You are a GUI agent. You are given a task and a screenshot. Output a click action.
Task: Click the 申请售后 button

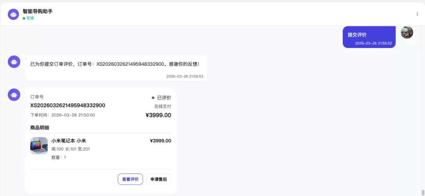tap(159, 179)
